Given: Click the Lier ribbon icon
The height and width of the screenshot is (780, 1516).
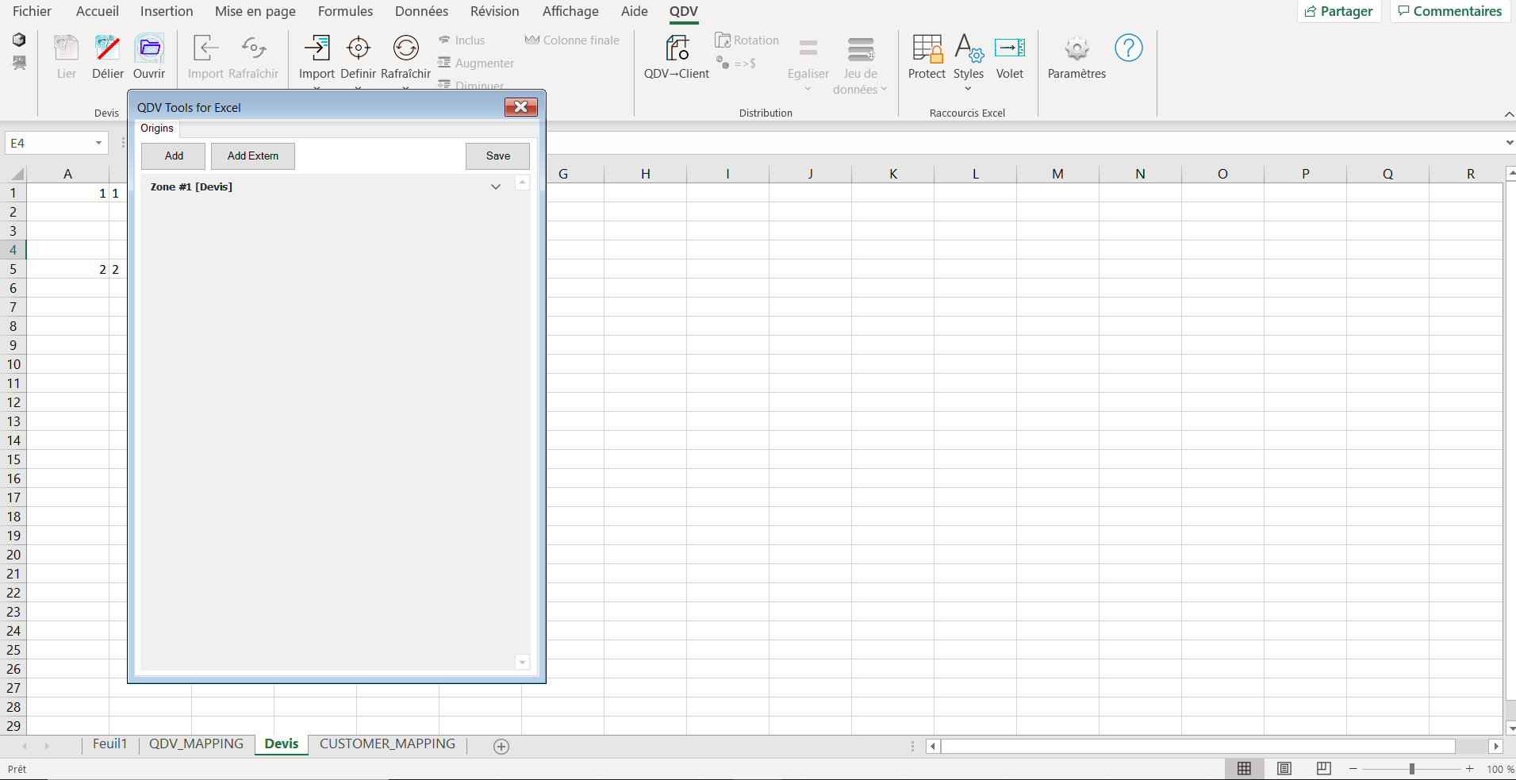Looking at the screenshot, I should [67, 48].
